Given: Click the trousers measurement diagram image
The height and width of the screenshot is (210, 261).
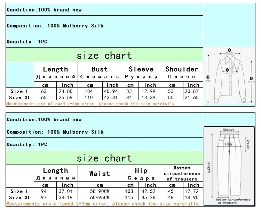Looking at the screenshot, I should click(229, 166).
